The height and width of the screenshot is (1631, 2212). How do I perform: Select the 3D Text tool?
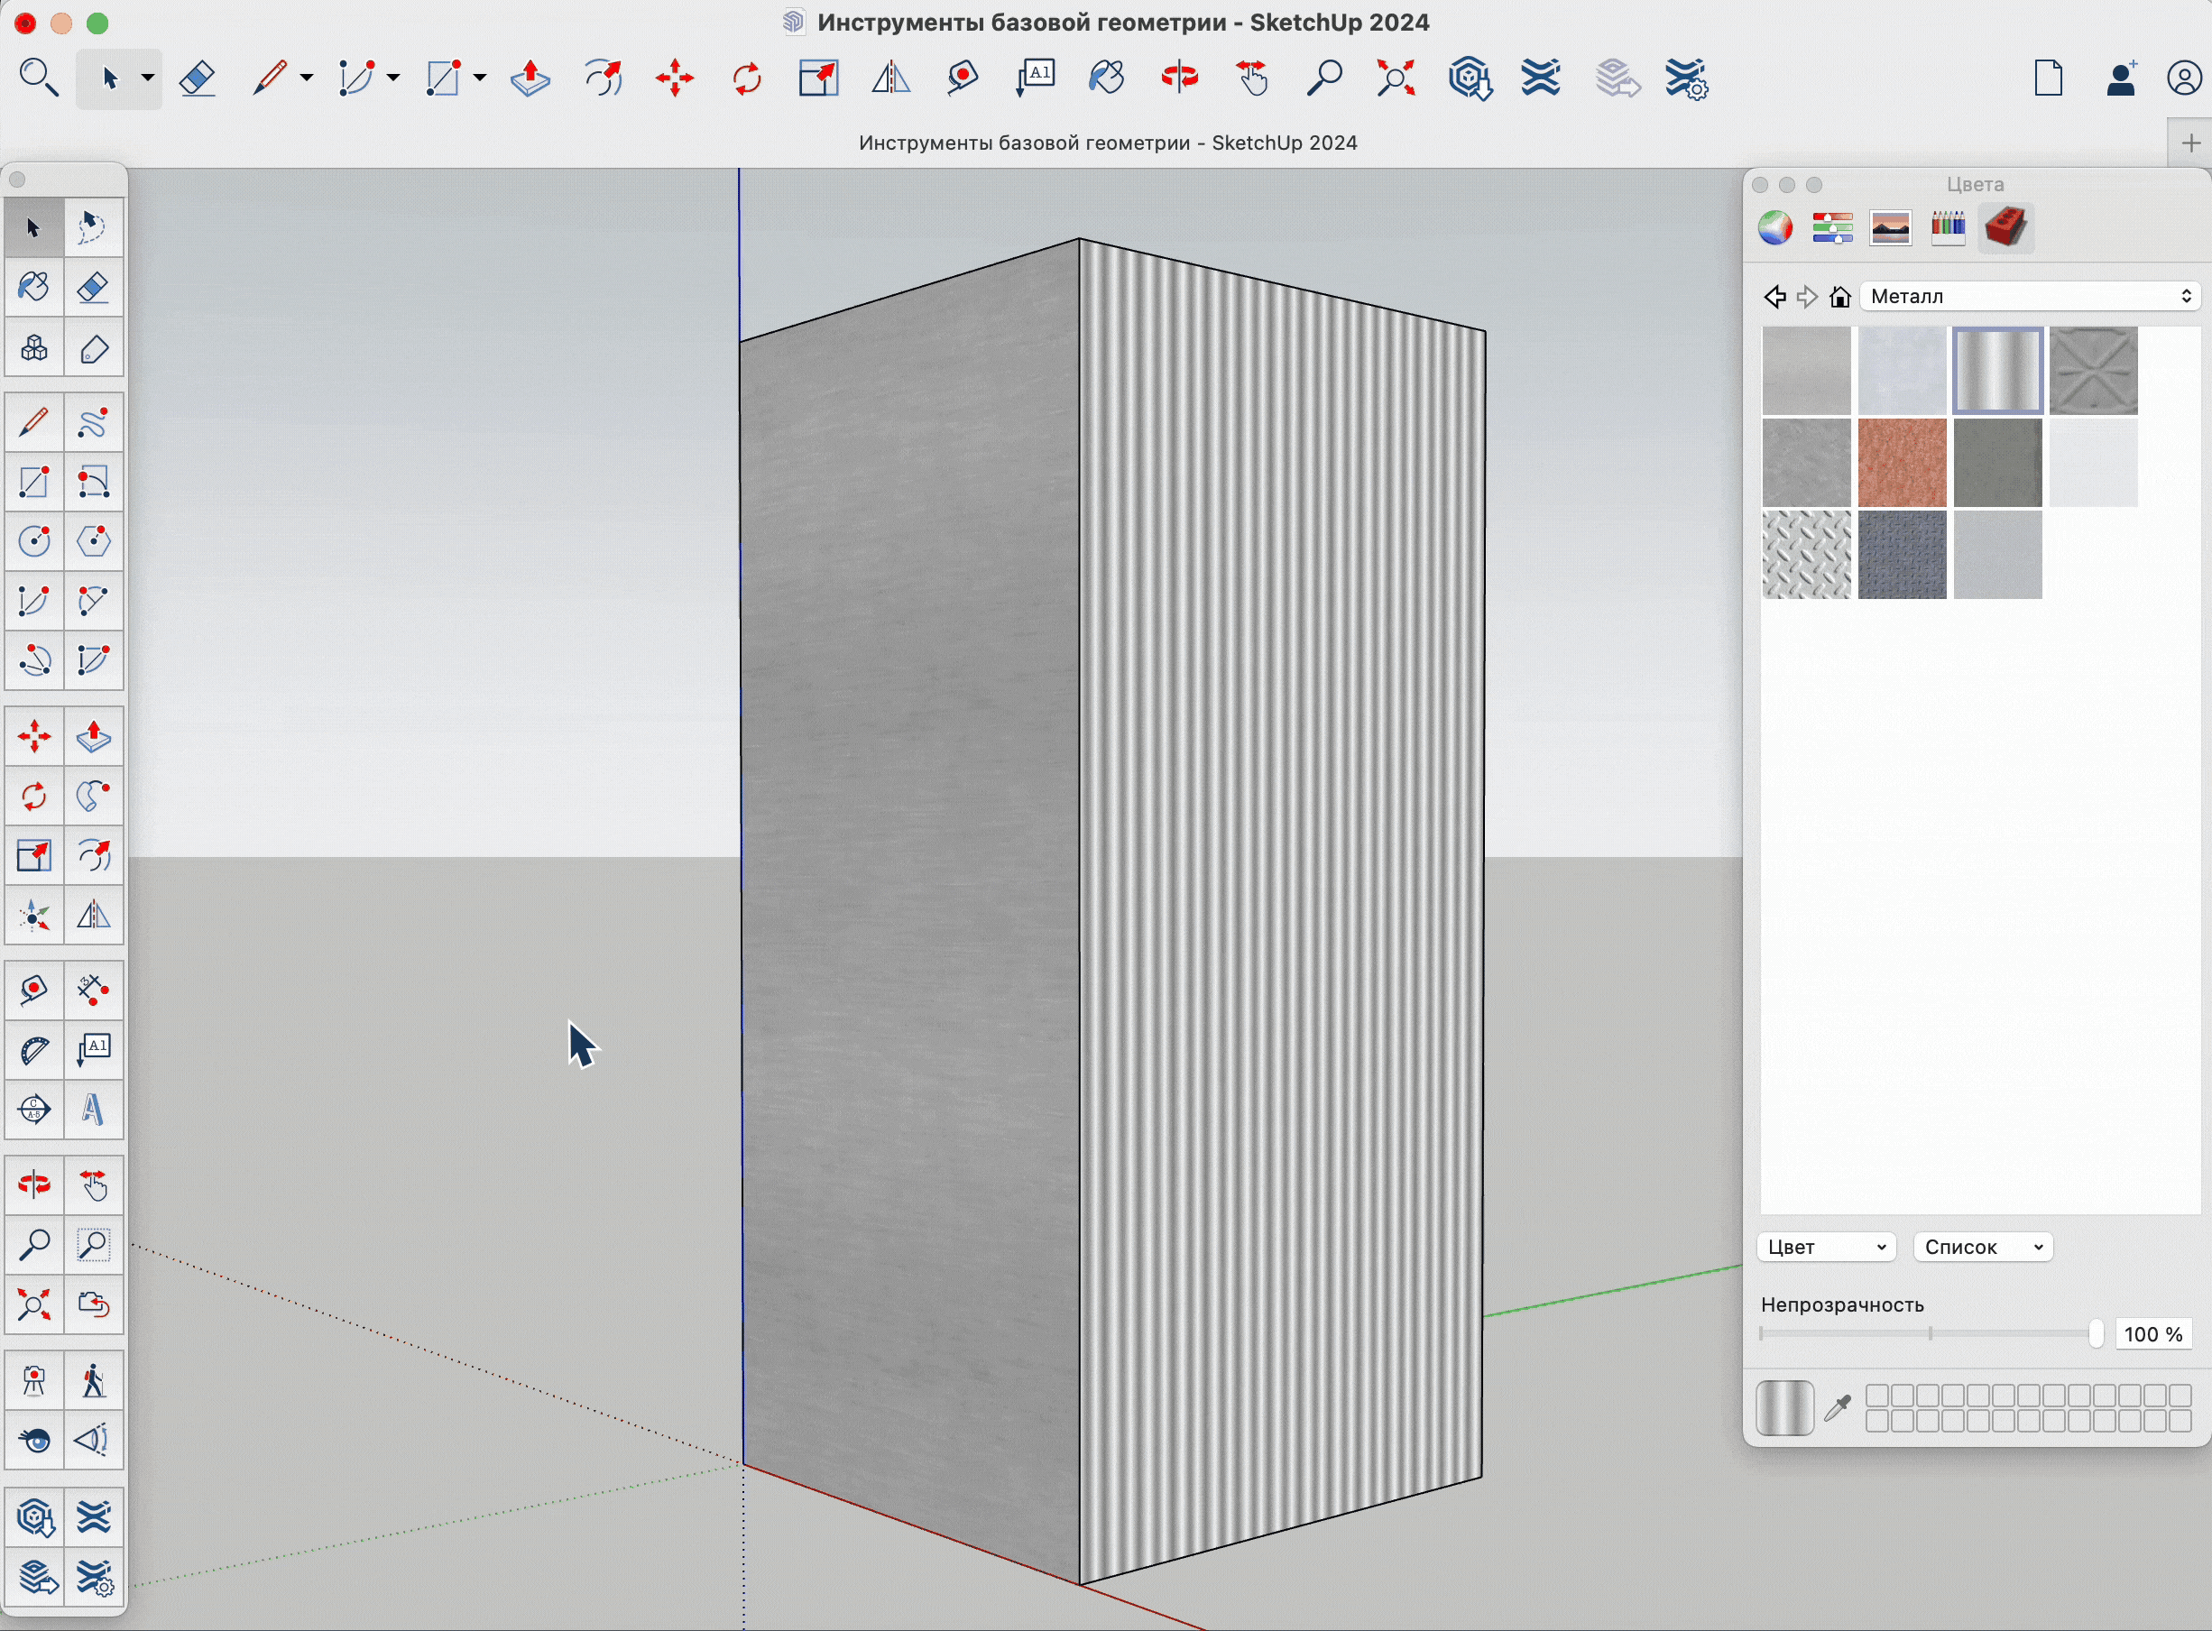[x=93, y=1110]
